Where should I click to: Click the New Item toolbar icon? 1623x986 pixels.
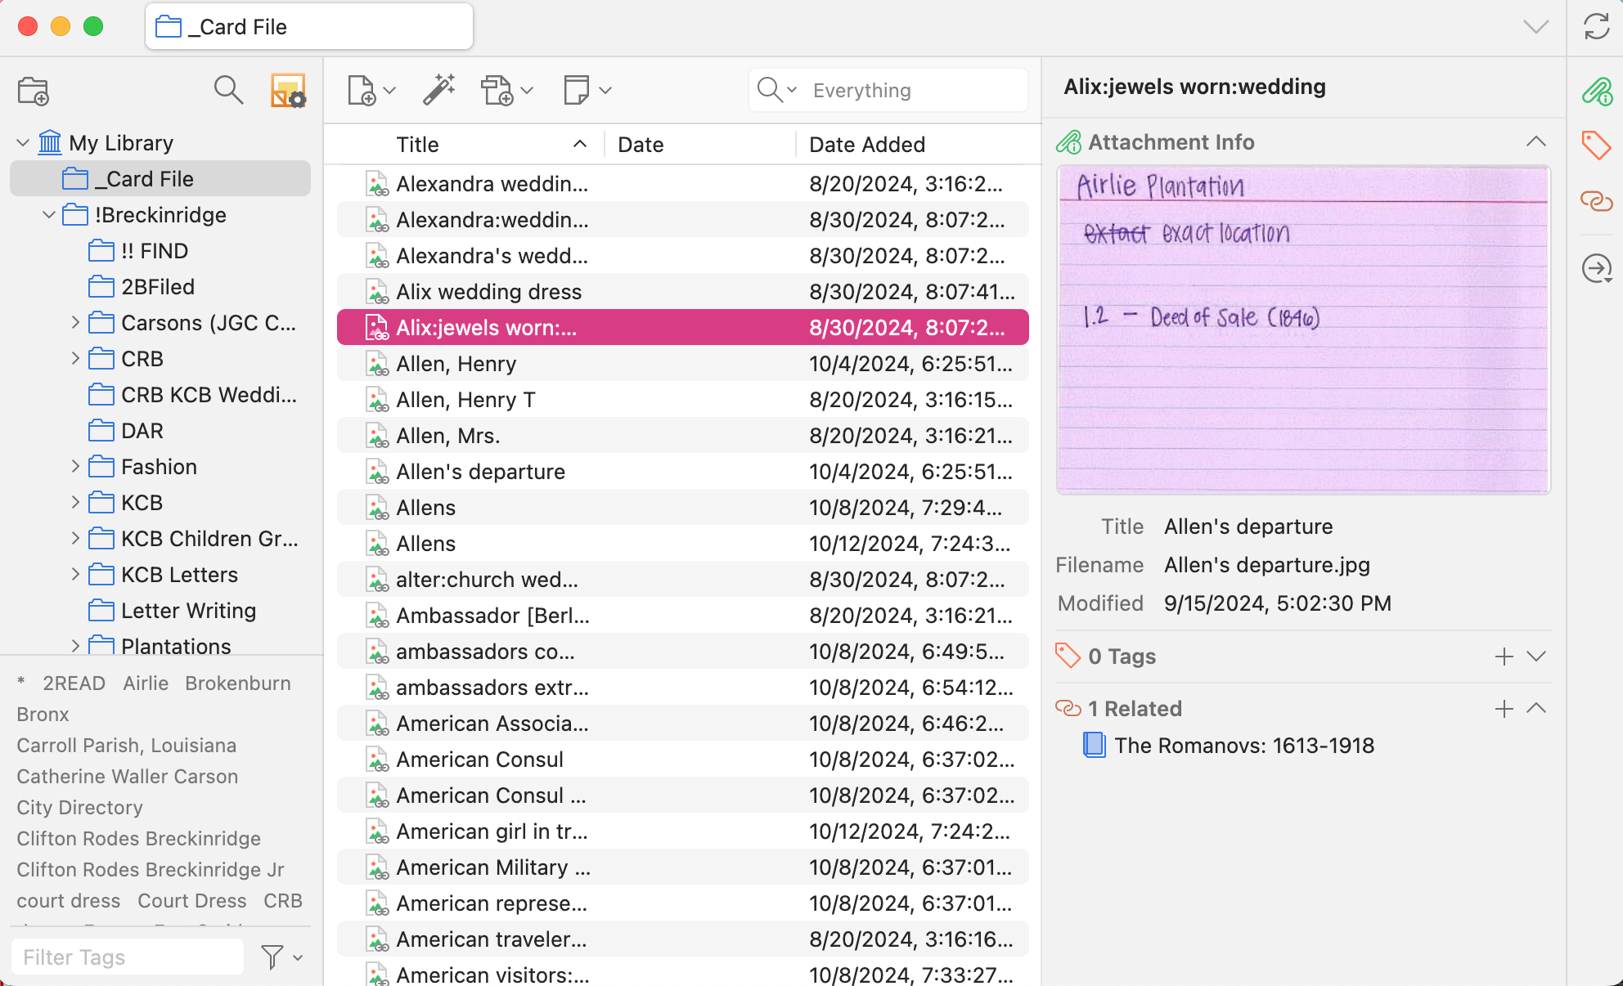pyautogui.click(x=362, y=90)
